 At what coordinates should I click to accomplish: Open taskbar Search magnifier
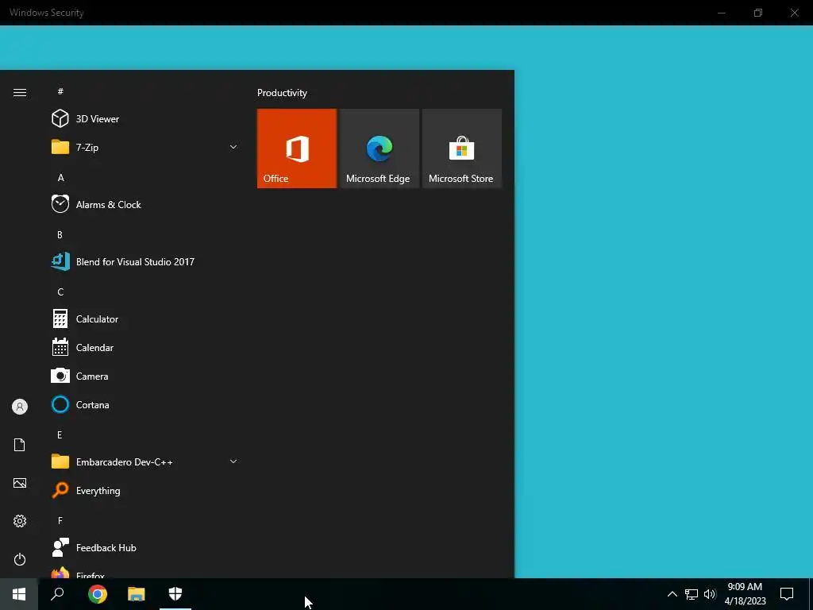(x=57, y=594)
